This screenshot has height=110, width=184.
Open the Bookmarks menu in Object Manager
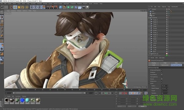point(175,7)
